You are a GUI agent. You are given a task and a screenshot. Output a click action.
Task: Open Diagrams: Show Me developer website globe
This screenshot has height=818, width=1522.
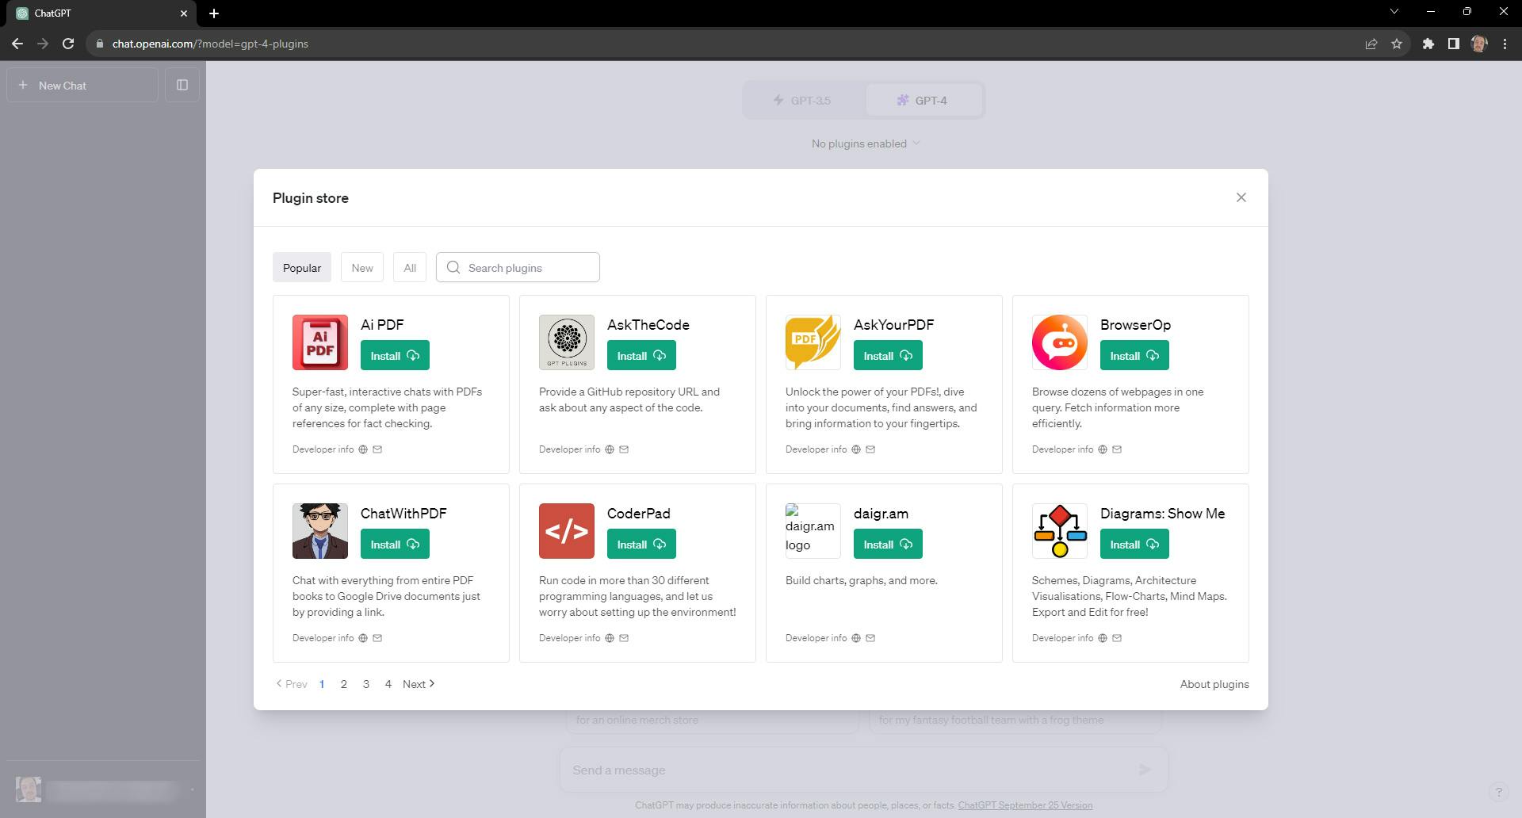(x=1103, y=638)
